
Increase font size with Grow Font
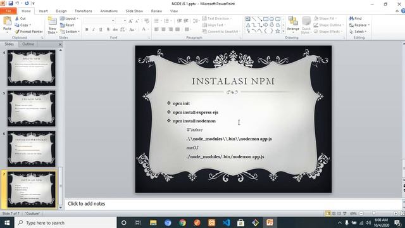[x=131, y=21]
